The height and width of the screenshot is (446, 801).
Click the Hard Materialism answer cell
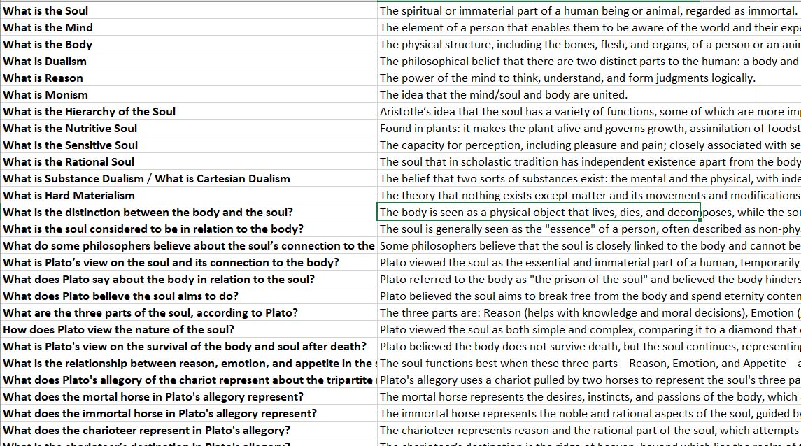(x=560, y=195)
